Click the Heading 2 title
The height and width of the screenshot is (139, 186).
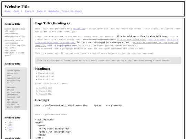[x=43, y=69]
